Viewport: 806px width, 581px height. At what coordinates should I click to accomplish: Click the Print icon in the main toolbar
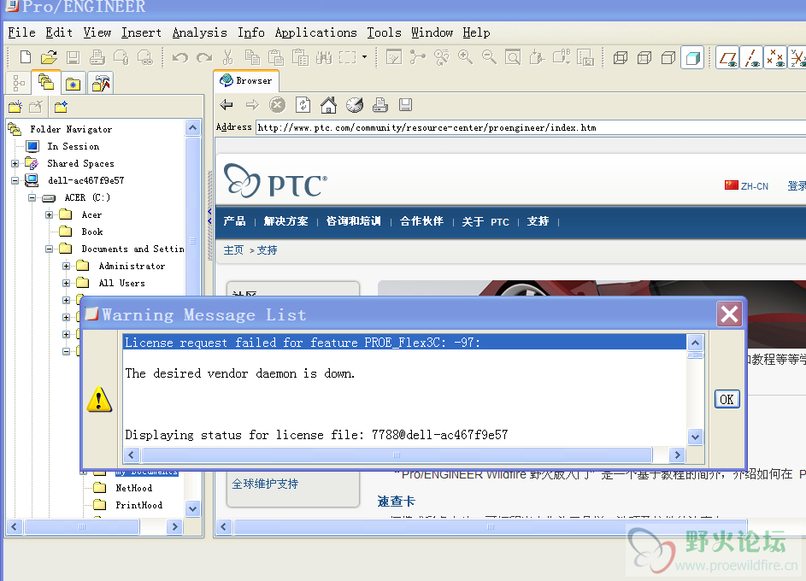click(97, 57)
